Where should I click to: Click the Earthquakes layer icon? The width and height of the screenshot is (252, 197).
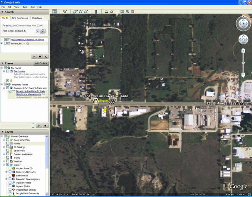[13, 176]
